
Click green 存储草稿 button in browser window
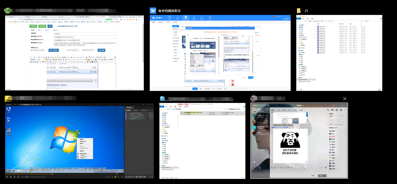pyautogui.click(x=33, y=26)
